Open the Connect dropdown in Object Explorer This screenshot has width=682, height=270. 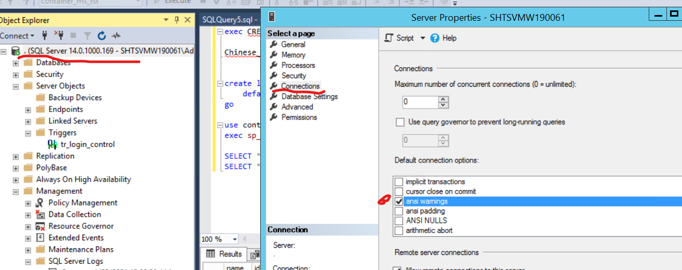17,36
